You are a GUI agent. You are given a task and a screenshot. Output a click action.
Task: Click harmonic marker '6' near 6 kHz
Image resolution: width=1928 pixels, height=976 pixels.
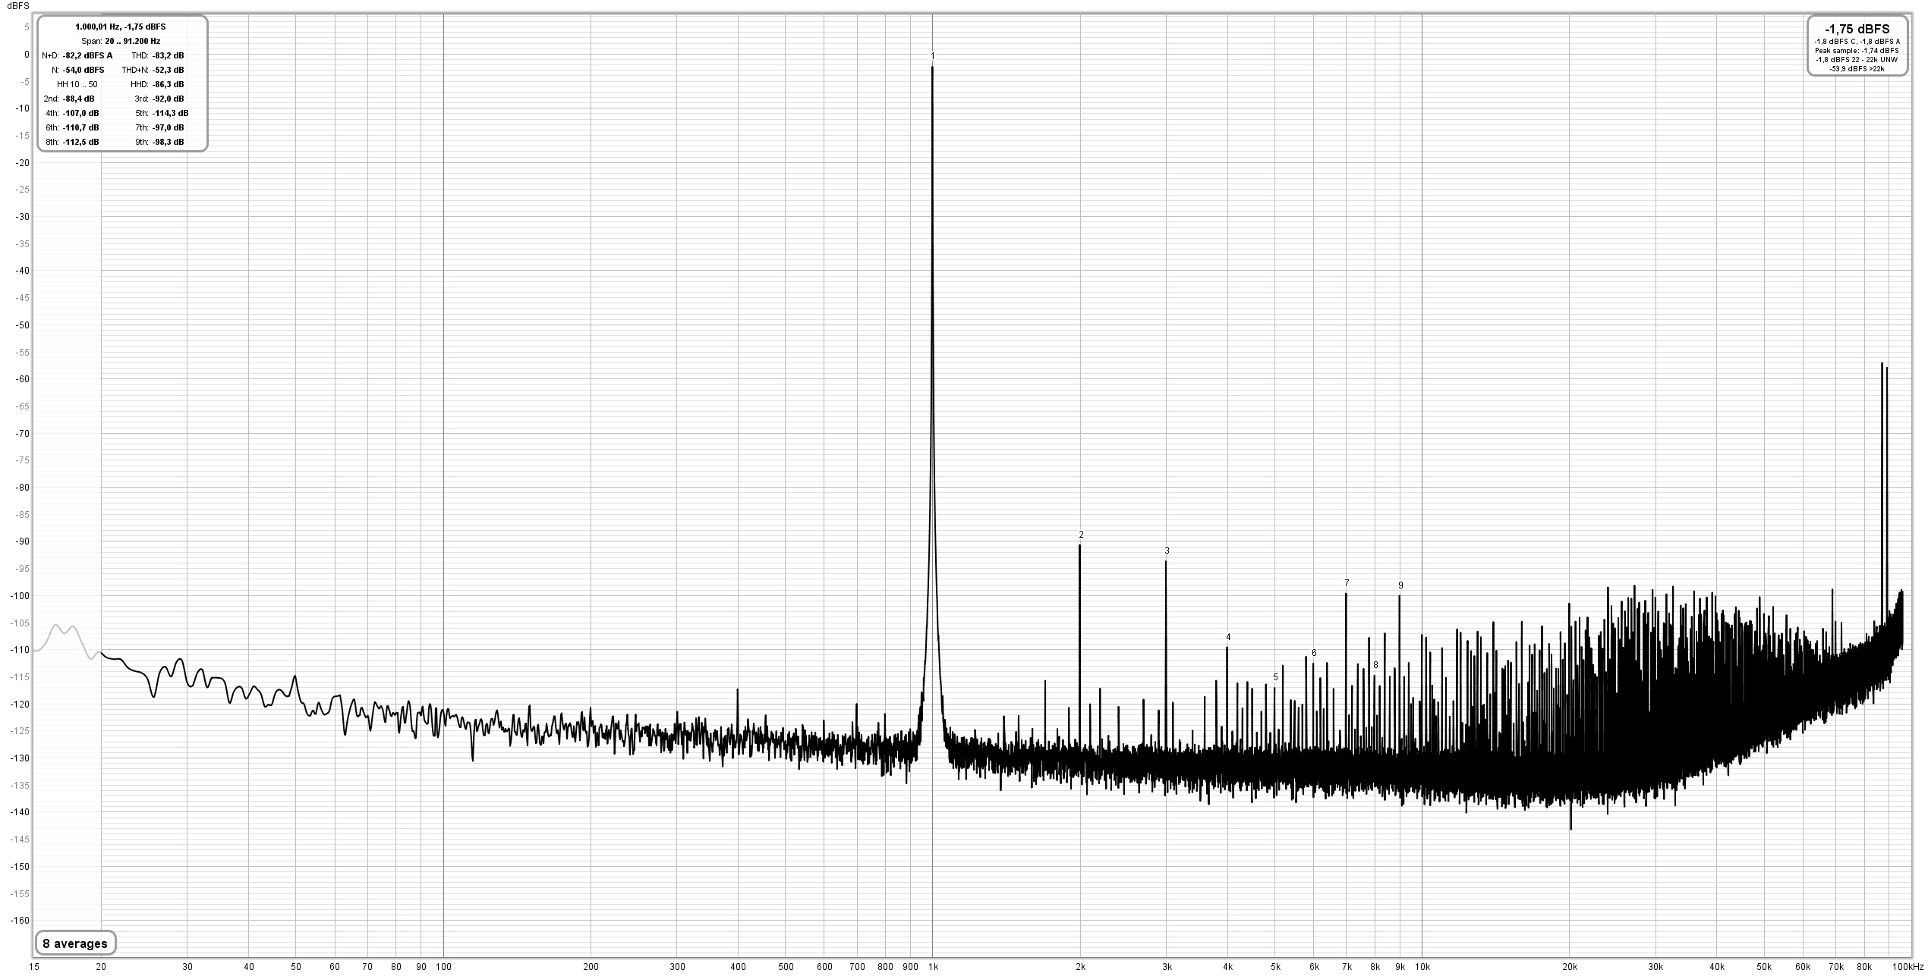(x=1314, y=653)
